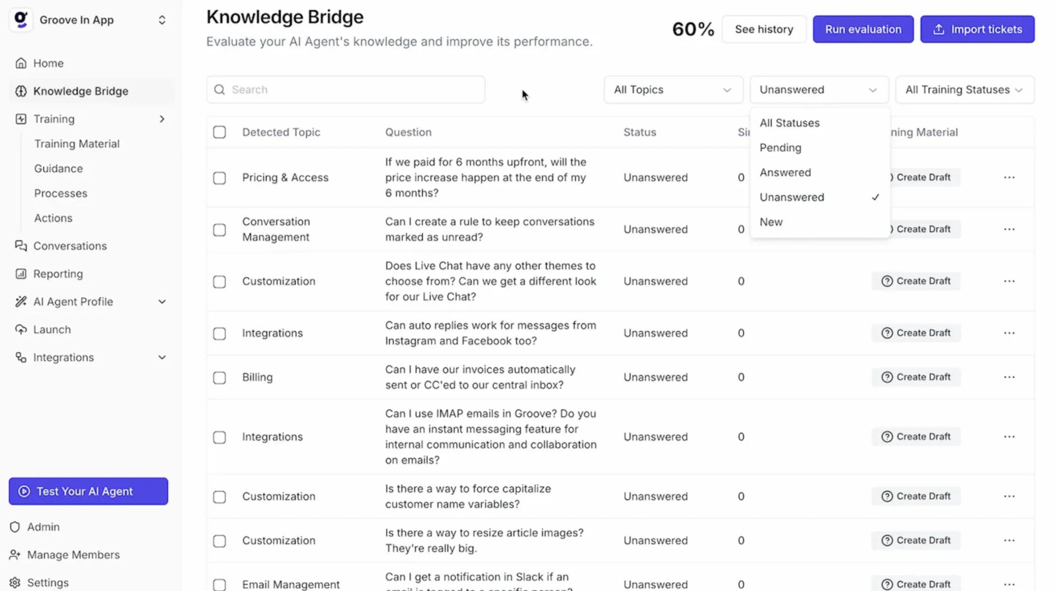Viewport: 1056px width, 591px height.
Task: Choose Pending from the status list
Action: tap(780, 148)
